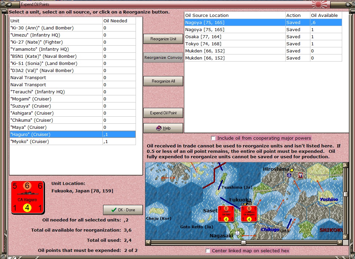Click the blue anchor port icon near Hiroshima

pyautogui.click(x=289, y=175)
